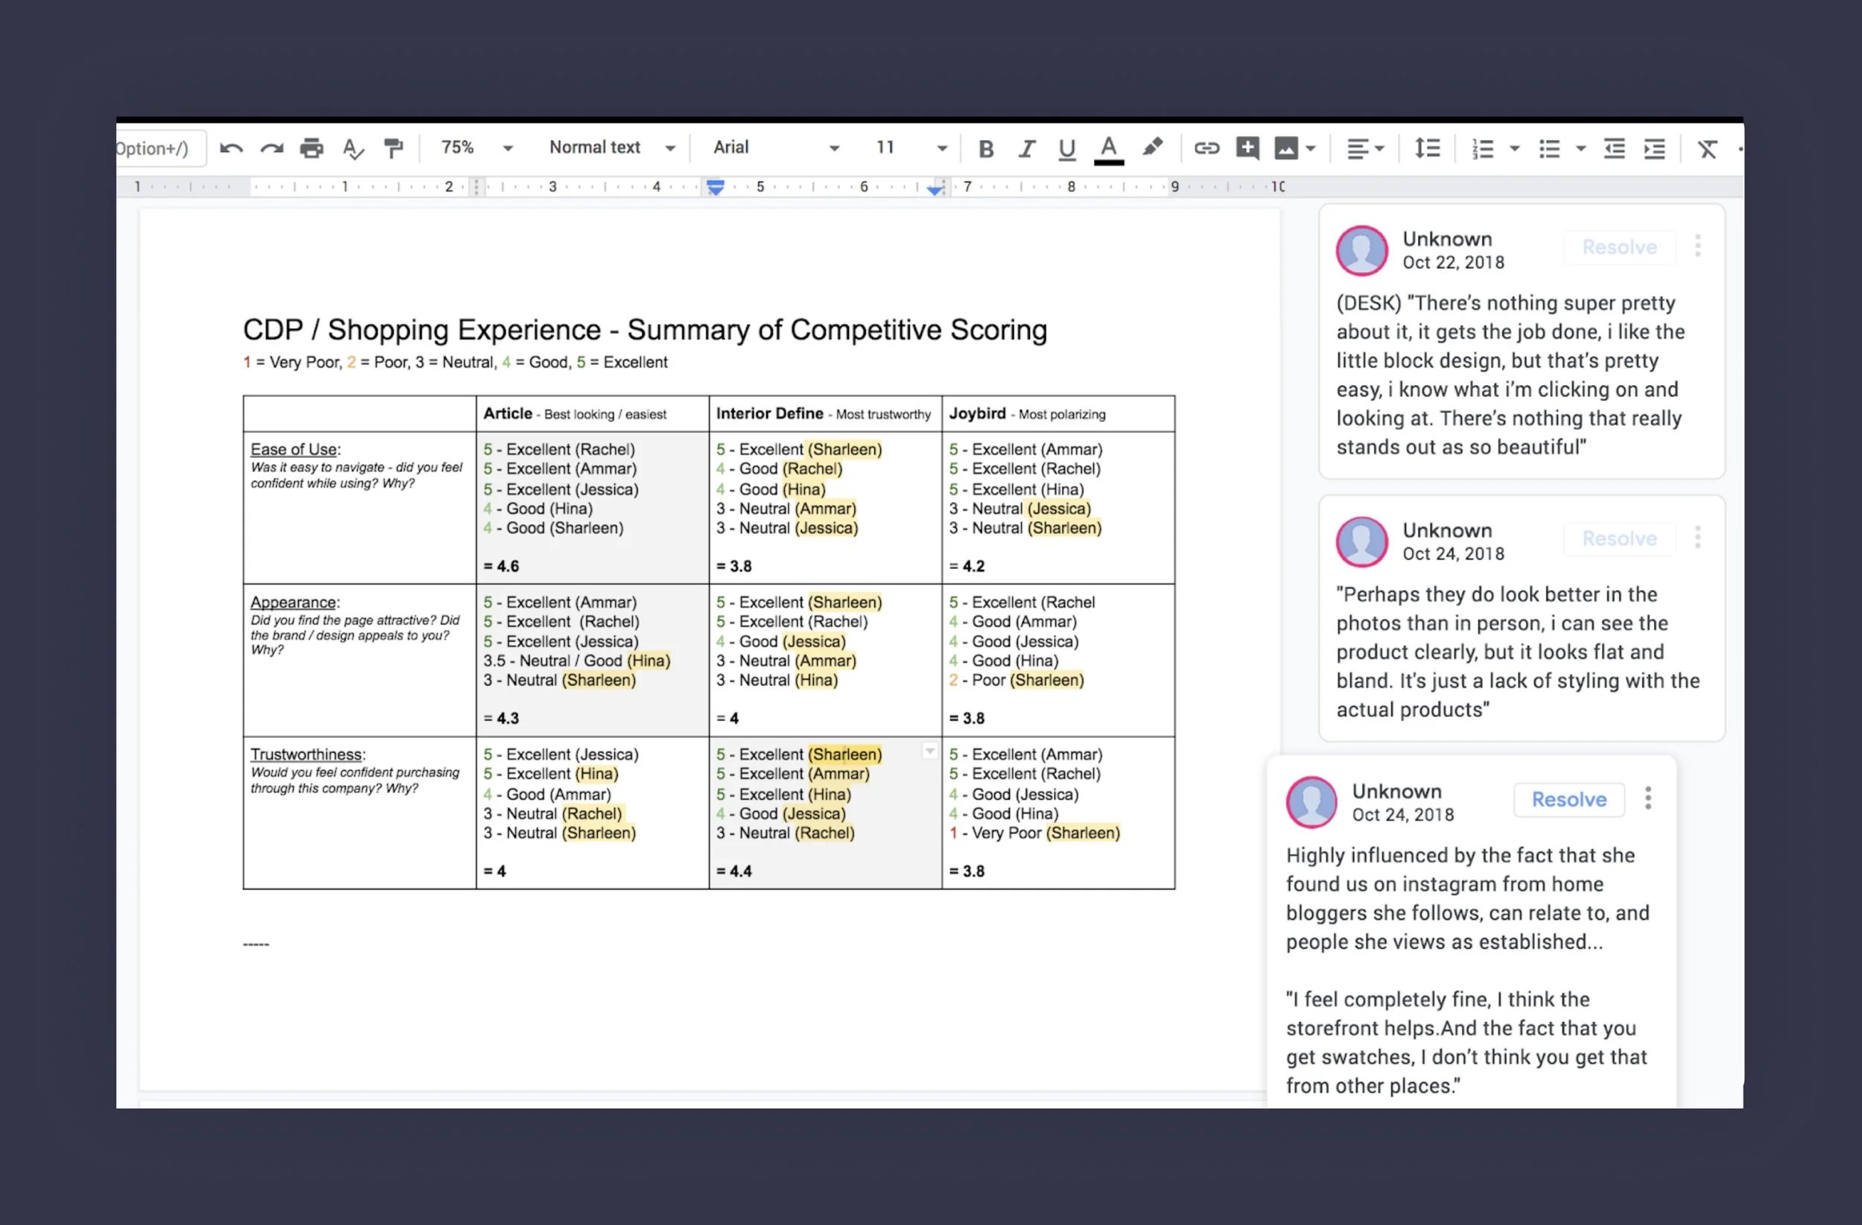Image resolution: width=1862 pixels, height=1225 pixels.
Task: Open numbered list options arrow
Action: pos(1515,149)
